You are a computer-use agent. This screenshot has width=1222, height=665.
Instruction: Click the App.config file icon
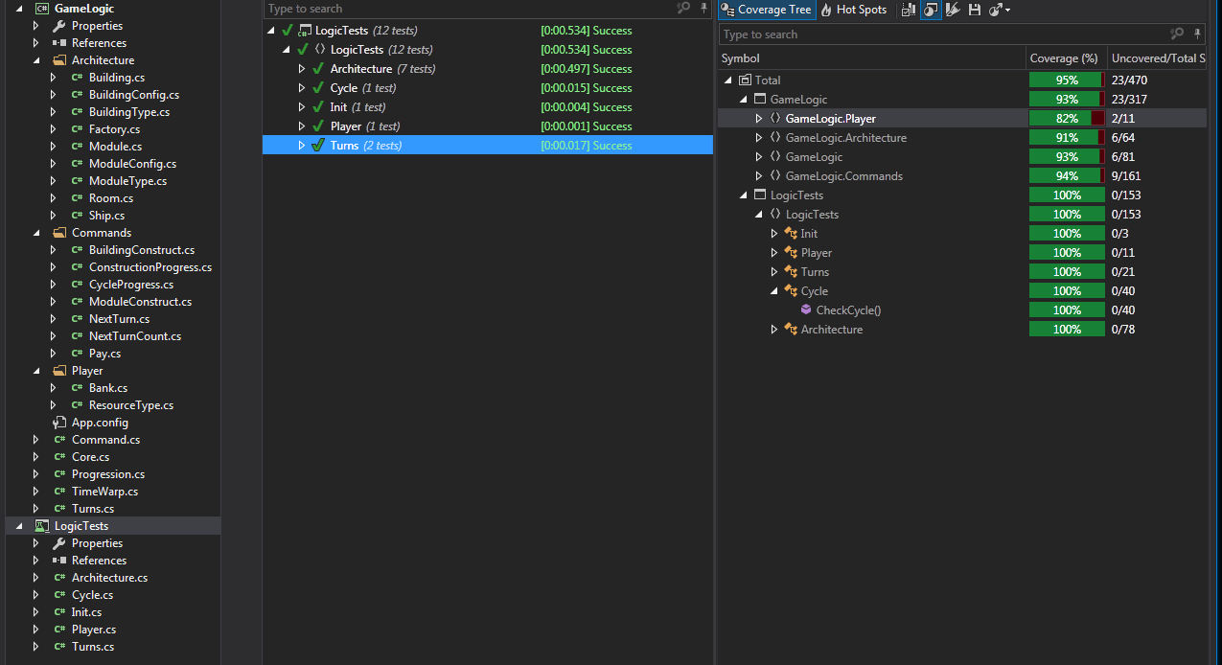59,423
